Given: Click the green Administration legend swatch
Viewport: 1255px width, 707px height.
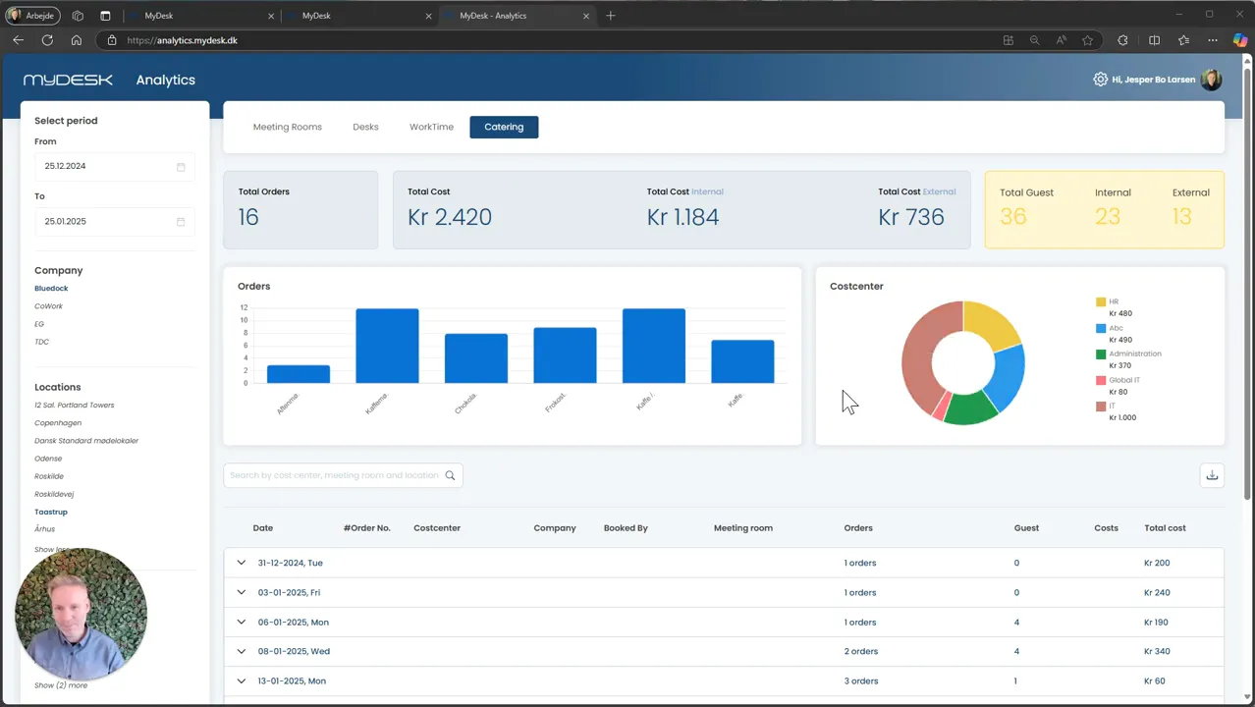Looking at the screenshot, I should (x=1101, y=354).
